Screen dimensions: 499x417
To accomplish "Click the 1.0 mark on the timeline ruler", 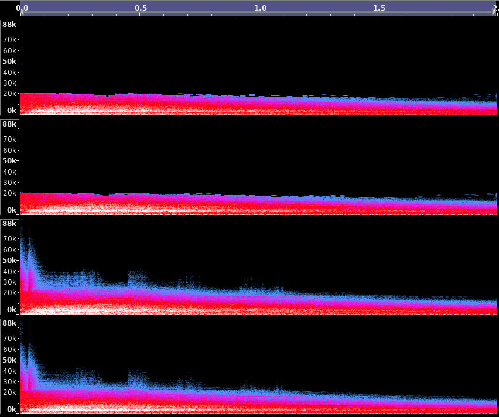I will 260,8.
